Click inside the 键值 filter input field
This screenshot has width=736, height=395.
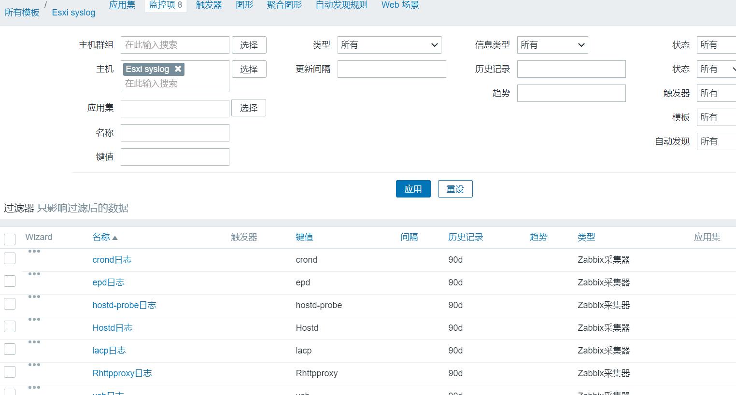point(175,156)
